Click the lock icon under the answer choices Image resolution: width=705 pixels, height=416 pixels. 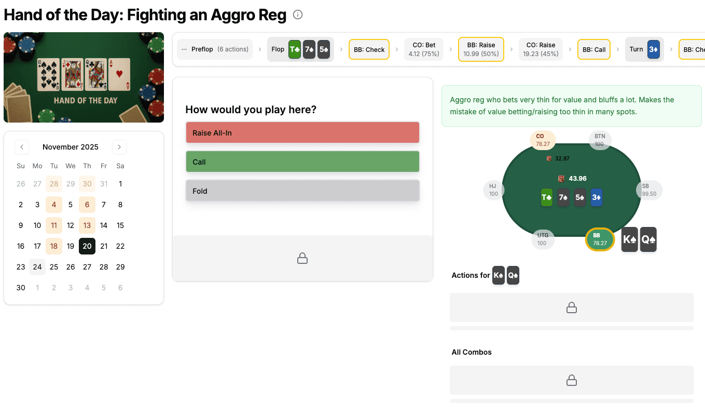click(x=302, y=258)
